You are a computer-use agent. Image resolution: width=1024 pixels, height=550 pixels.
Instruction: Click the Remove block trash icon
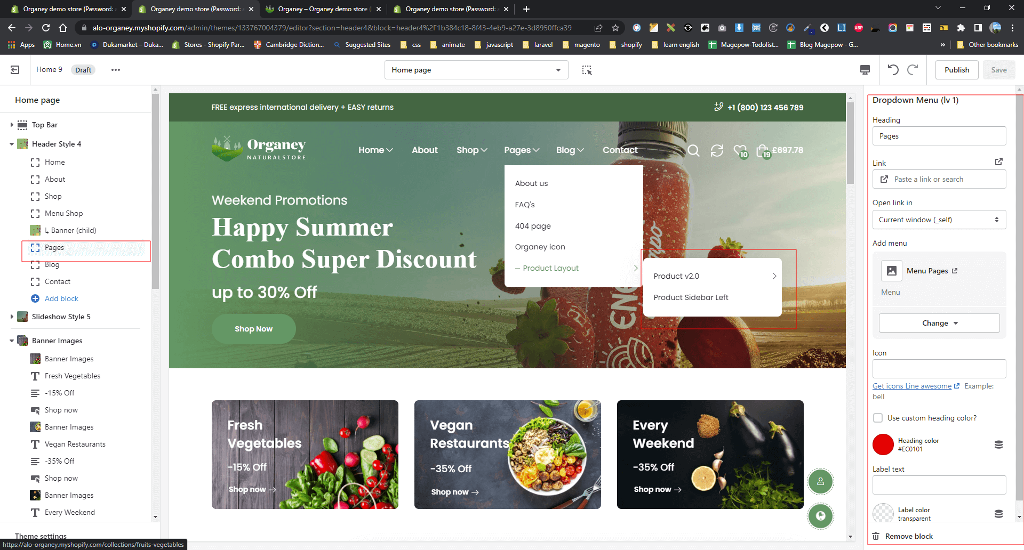[x=876, y=536]
